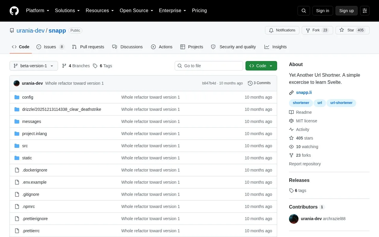Open the drizzle/20251213114338_clear_deathstrike folder
Image resolution: width=379 pixels, height=237 pixels.
click(x=62, y=109)
